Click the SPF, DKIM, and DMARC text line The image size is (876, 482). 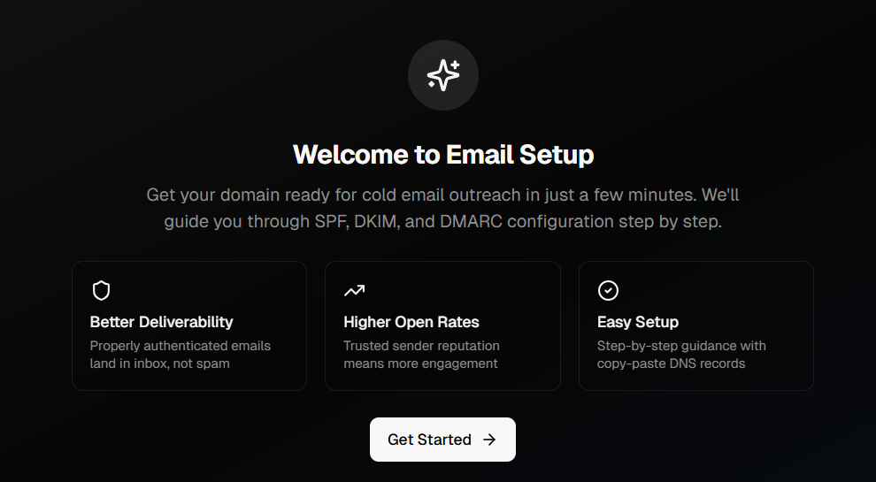pyautogui.click(x=442, y=221)
